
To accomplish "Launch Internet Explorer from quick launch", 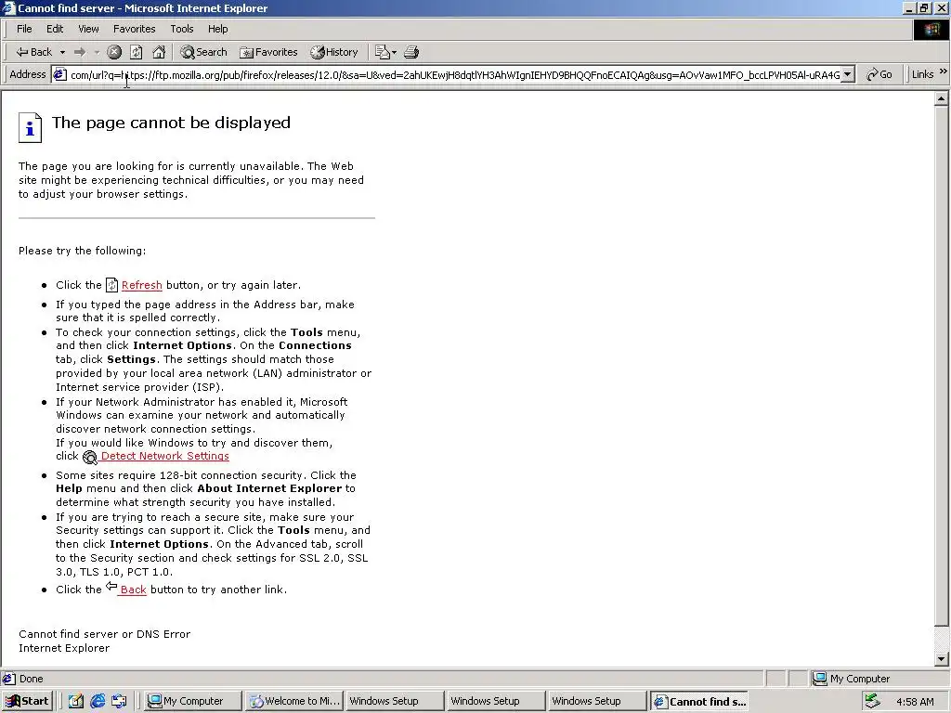I will click(98, 702).
